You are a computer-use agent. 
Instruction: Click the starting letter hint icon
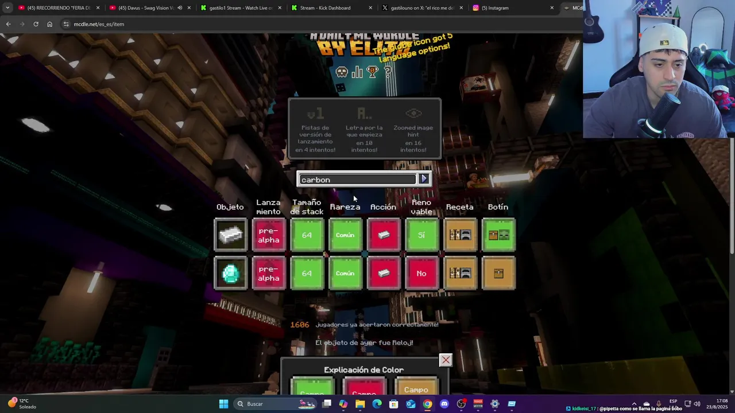coord(364,114)
